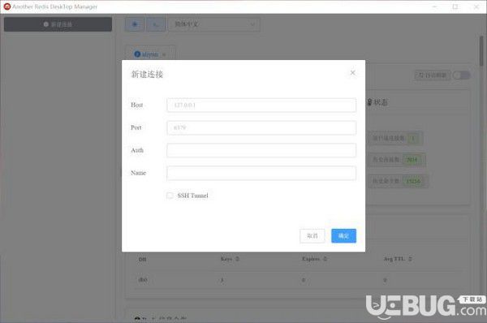The width and height of the screenshot is (487, 323).
Task: Confirm with the blue 确定 button
Action: 343,235
